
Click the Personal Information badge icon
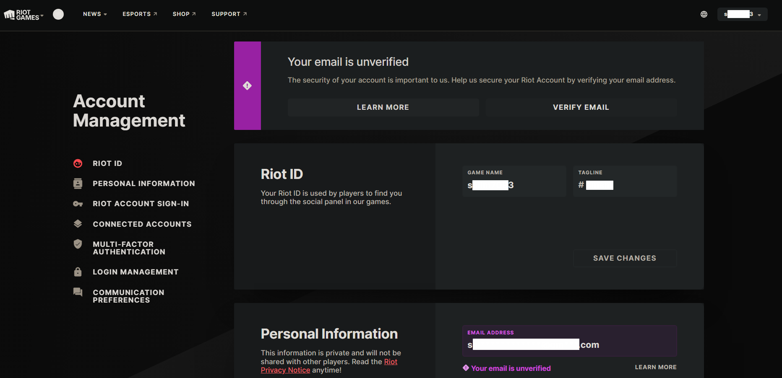coord(78,184)
